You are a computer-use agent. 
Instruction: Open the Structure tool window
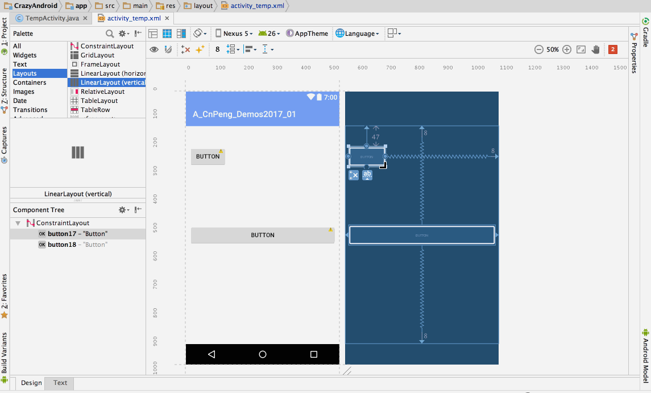[x=4, y=90]
